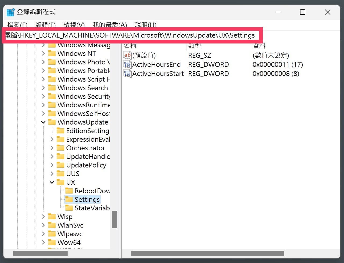Click the UUS folder icon
This screenshot has height=263, width=344.
pos(60,174)
